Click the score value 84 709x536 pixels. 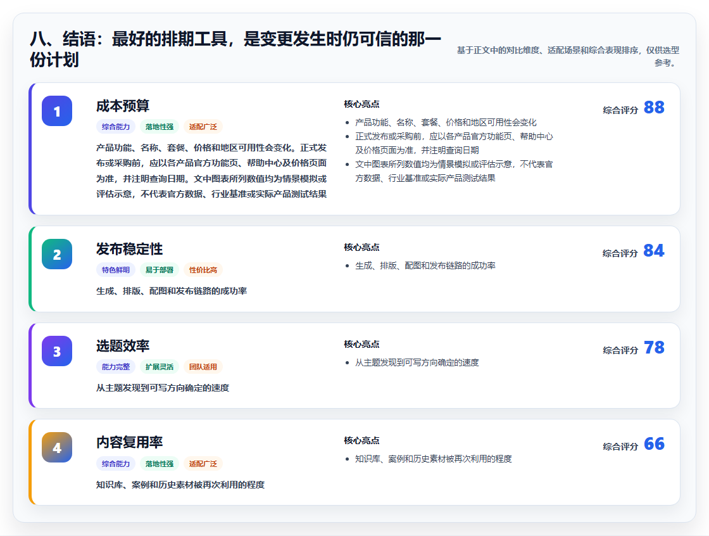654,250
